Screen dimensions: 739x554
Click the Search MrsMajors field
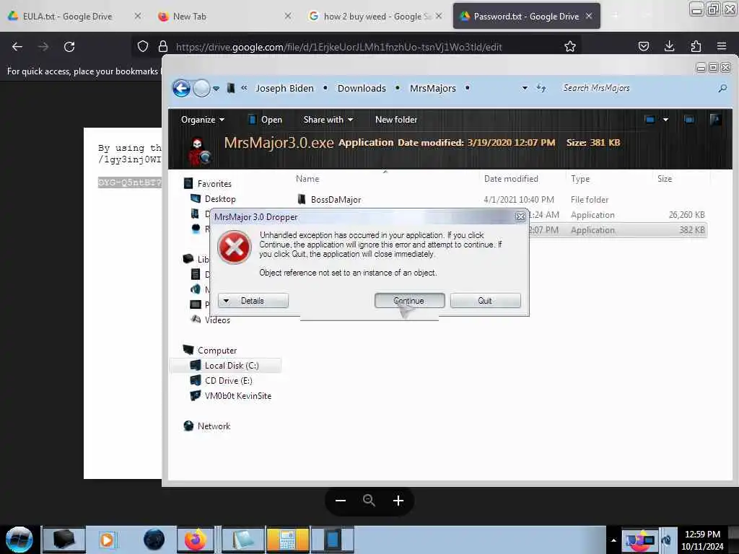coord(637,88)
